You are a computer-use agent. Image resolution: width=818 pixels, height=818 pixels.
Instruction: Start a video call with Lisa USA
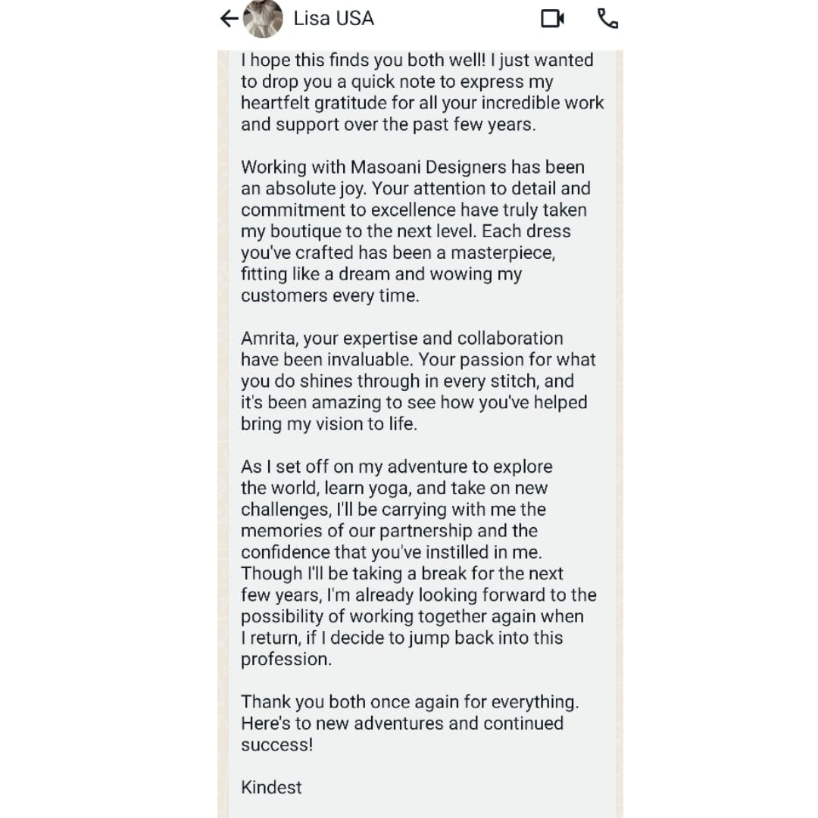(552, 18)
